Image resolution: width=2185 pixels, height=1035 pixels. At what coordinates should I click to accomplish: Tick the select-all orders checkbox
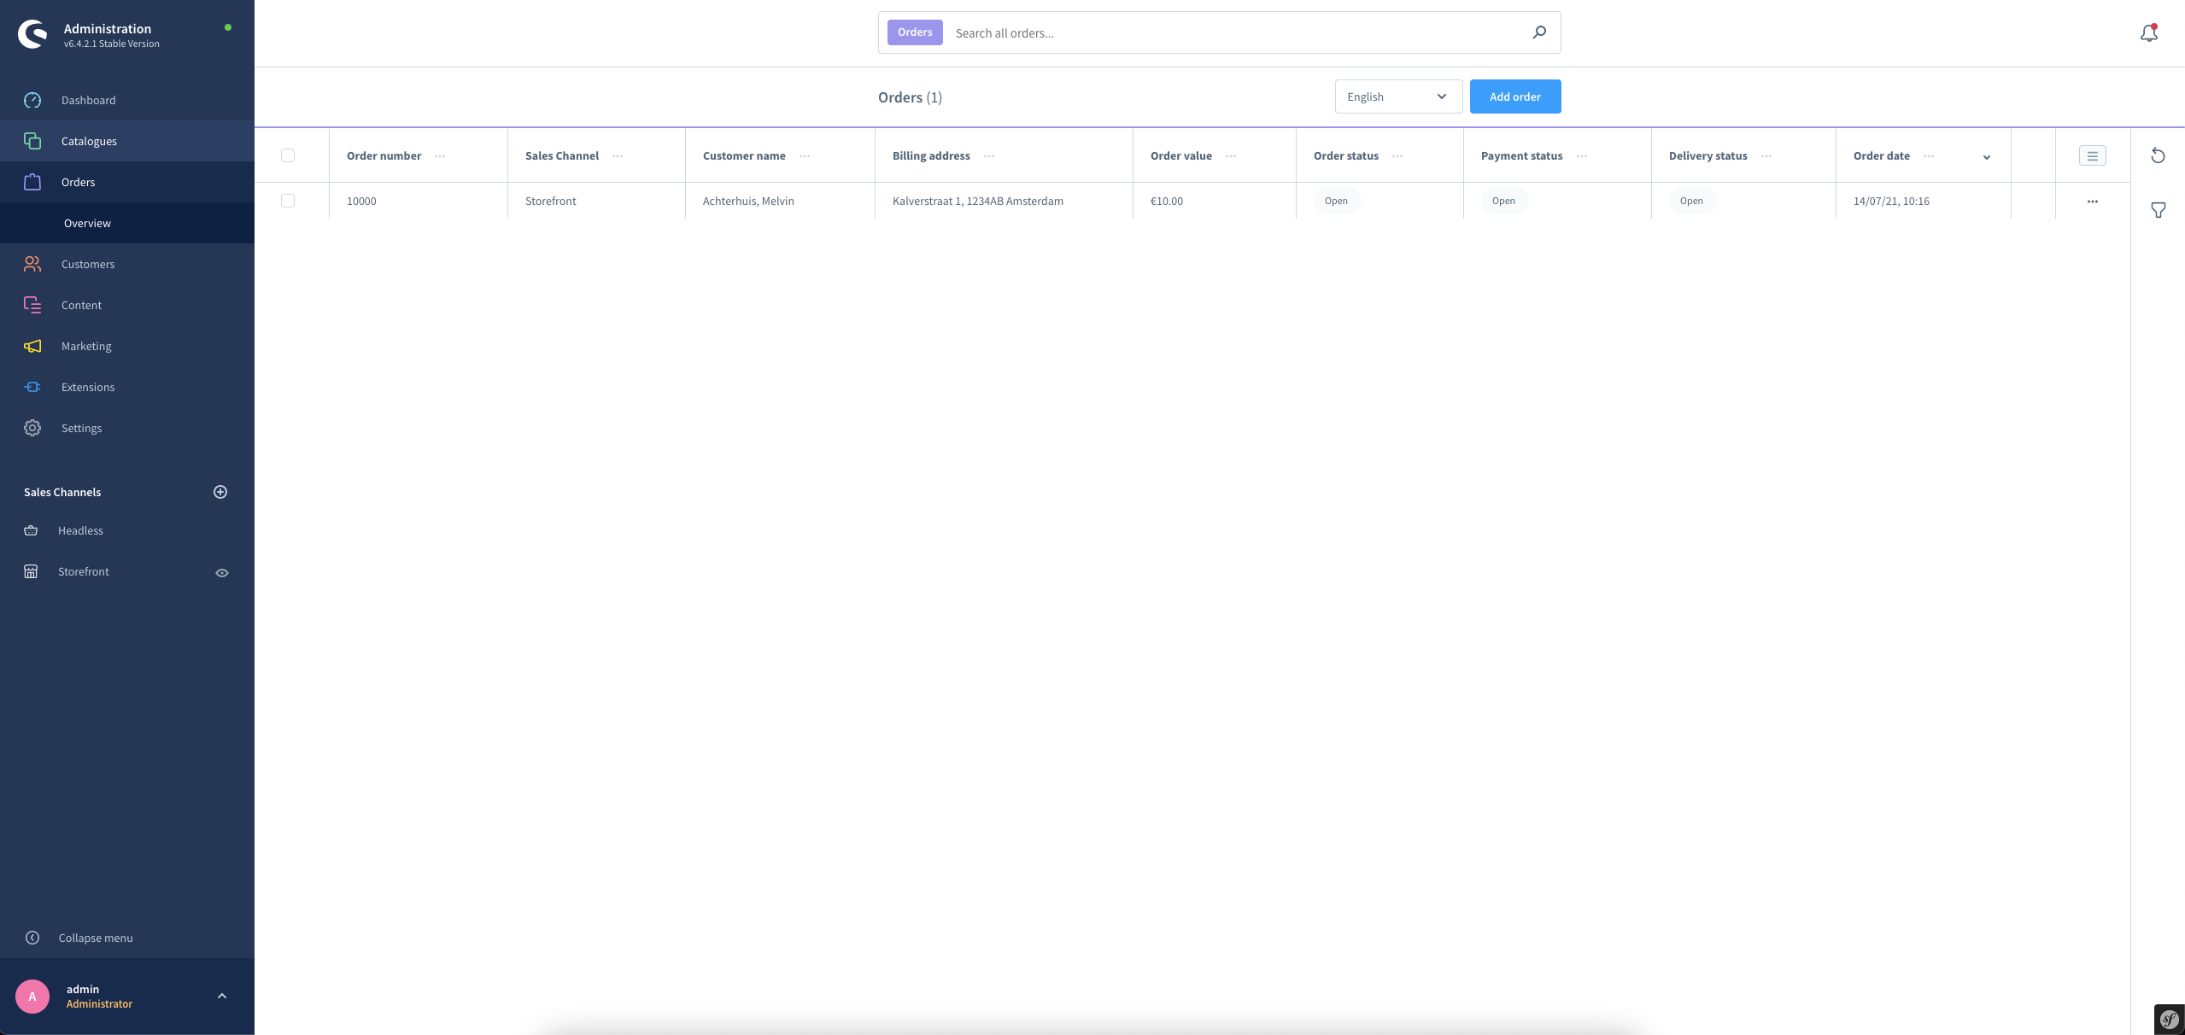point(288,155)
